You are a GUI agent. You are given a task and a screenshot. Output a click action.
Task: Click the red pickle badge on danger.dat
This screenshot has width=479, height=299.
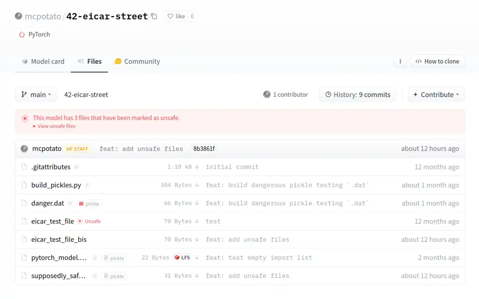(89, 203)
